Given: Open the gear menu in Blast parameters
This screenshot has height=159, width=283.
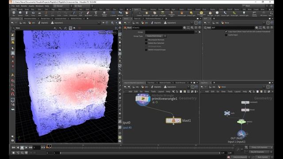Looking at the screenshot, I should [x=184, y=27].
